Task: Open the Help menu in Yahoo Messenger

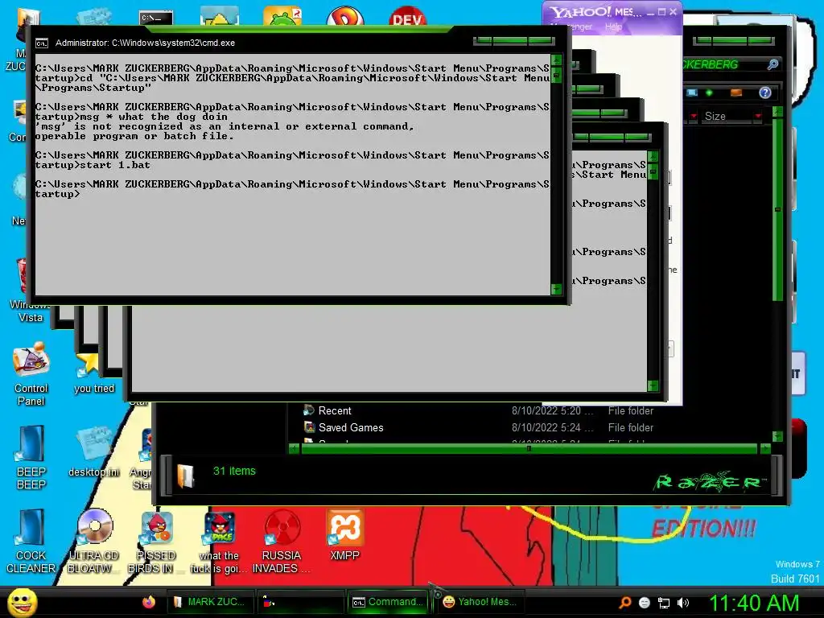Action: click(613, 27)
